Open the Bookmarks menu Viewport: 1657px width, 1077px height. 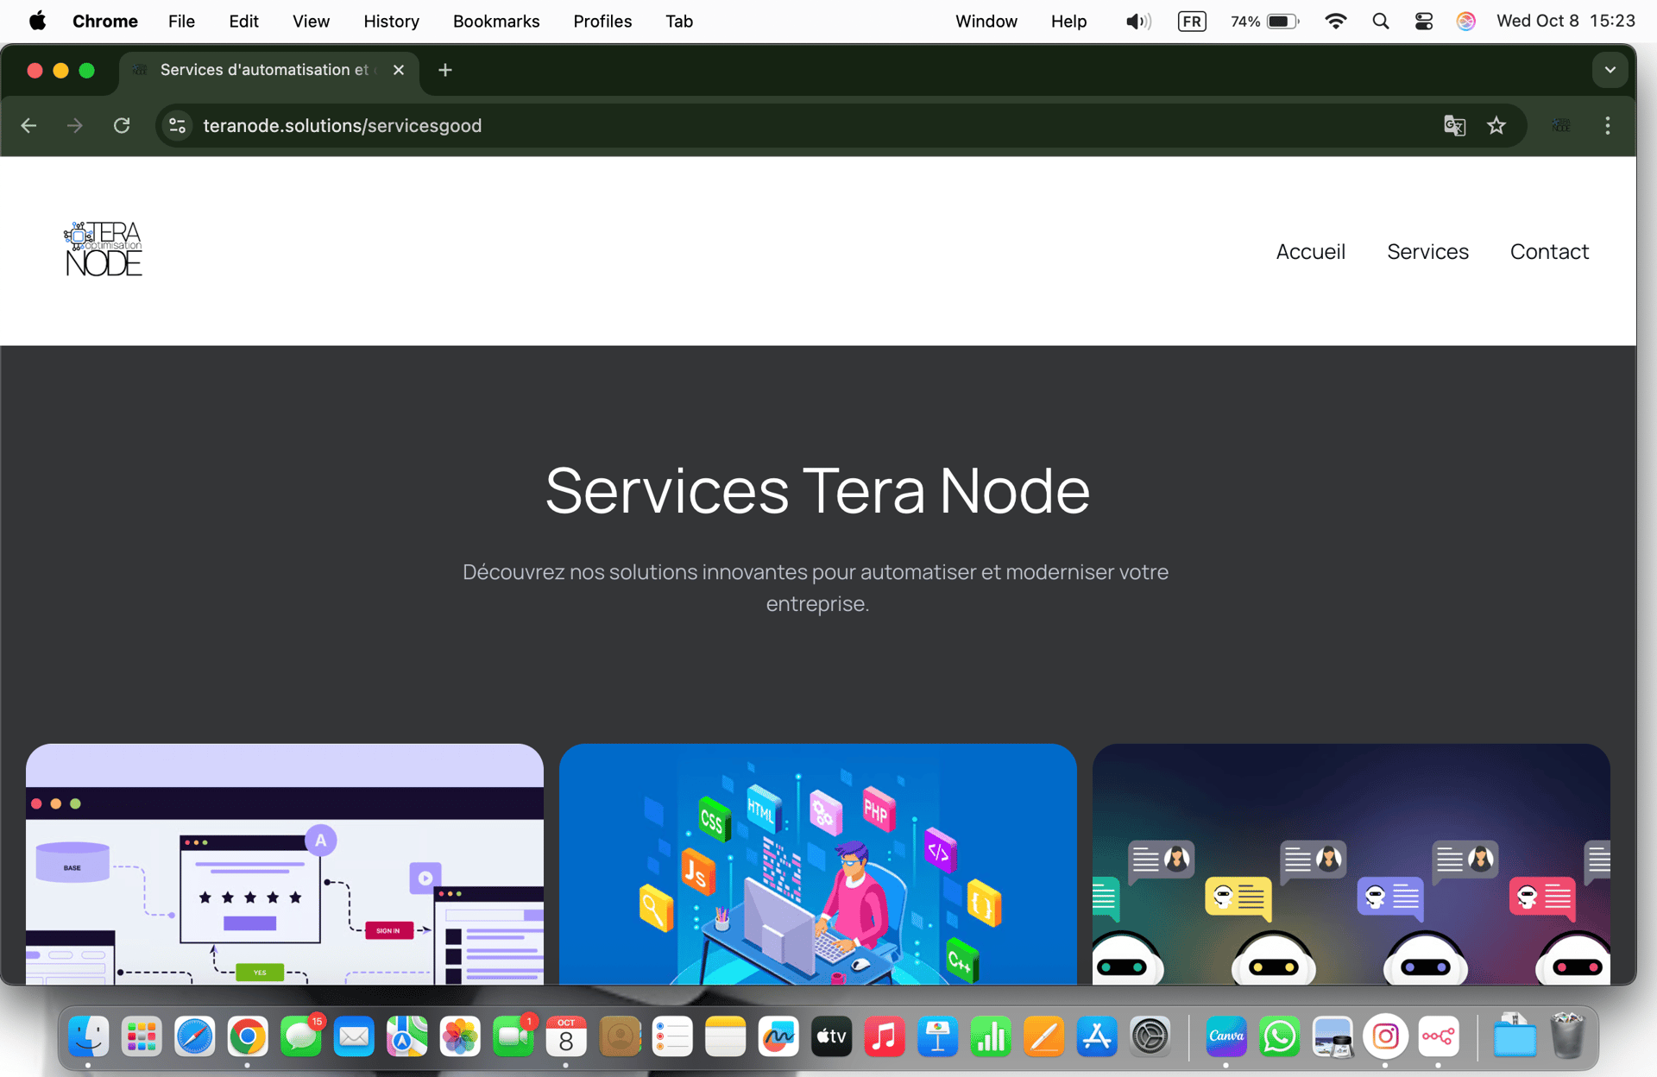coord(495,21)
